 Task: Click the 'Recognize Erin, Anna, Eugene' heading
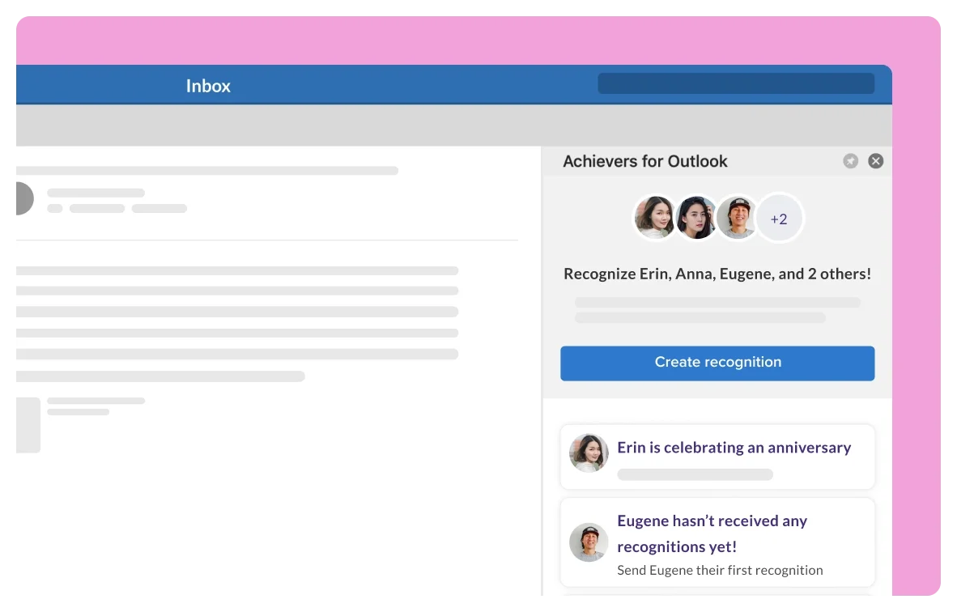(717, 274)
